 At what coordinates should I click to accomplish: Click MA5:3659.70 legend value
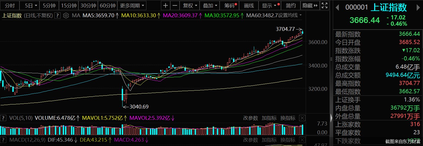tap(98, 15)
